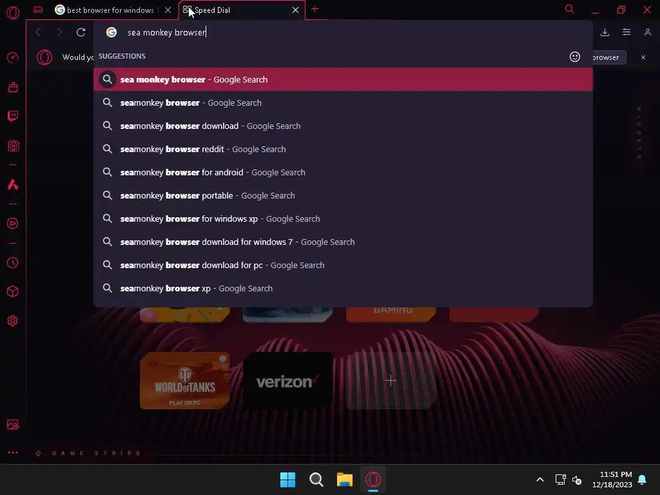Image resolution: width=660 pixels, height=495 pixels.
Task: Dismiss the default browser prompt bar
Action: (x=643, y=57)
